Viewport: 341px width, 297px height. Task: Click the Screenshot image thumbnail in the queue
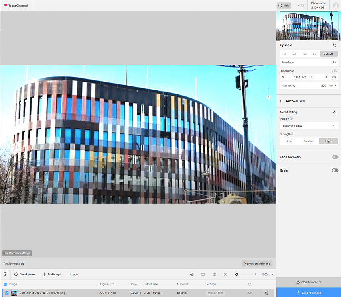14,293
